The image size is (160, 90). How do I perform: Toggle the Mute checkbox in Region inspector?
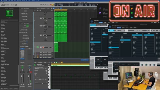tap(27, 10)
